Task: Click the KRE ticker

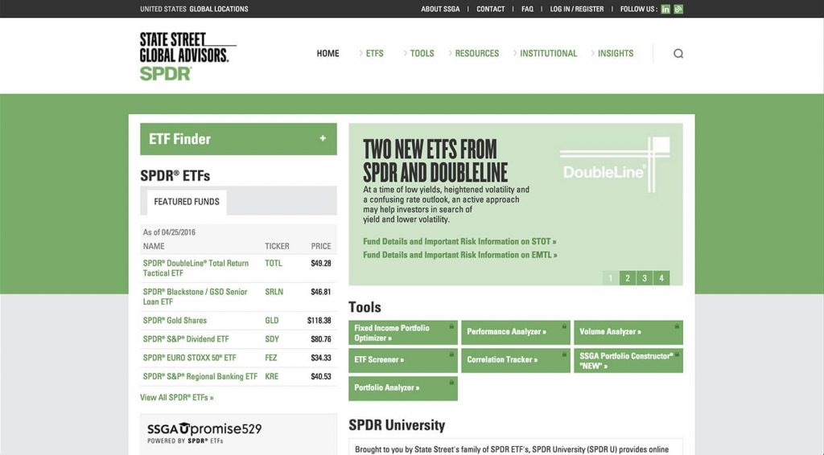Action: [x=272, y=376]
